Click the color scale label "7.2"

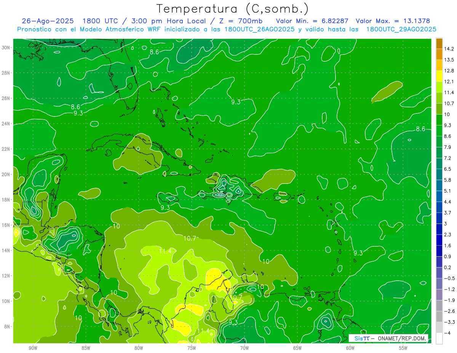pos(448,158)
